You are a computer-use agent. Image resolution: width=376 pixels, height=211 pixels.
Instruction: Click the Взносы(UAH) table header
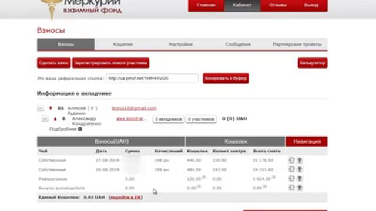tap(111, 141)
